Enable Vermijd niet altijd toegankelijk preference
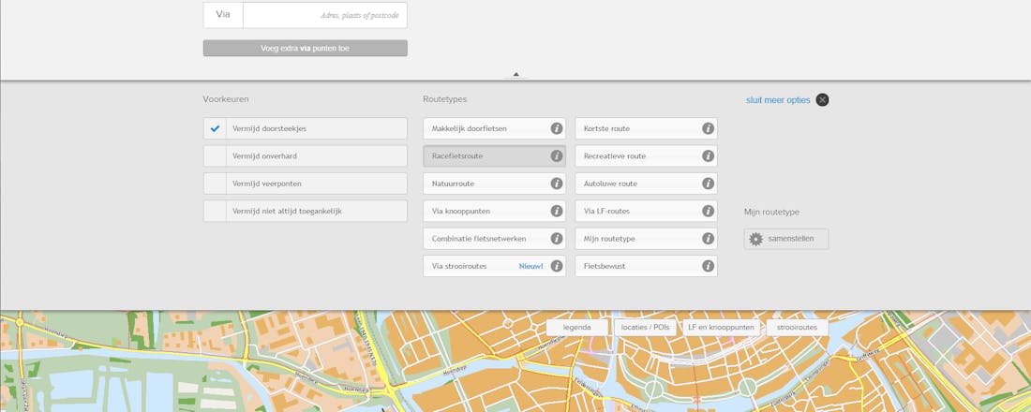The image size is (1031, 412). click(x=215, y=212)
